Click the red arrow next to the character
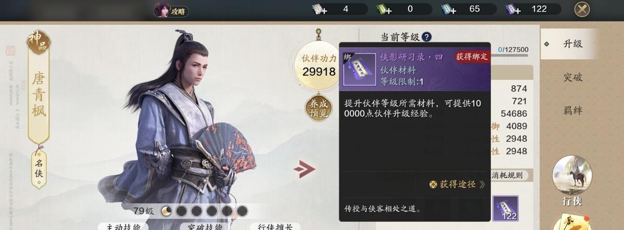This screenshot has height=230, width=624. [304, 169]
